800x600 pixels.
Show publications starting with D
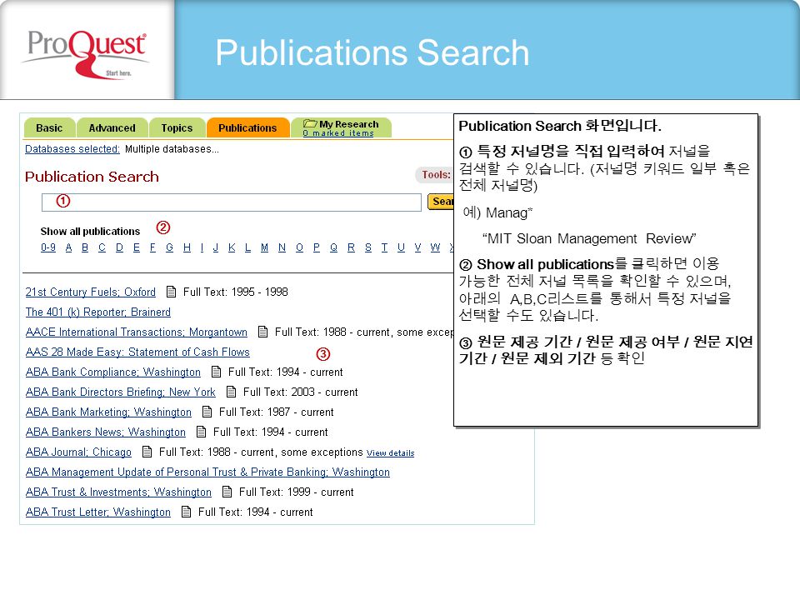tap(119, 247)
